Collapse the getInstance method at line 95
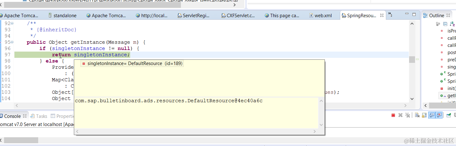Image resolution: width=456 pixels, height=146 pixels. pos(12,42)
